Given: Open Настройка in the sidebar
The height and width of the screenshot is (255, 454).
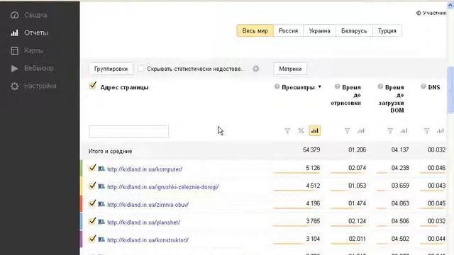Looking at the screenshot, I should pyautogui.click(x=40, y=86).
